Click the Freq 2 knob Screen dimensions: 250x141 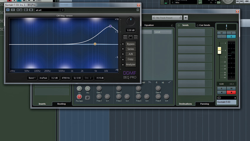pos(119,96)
